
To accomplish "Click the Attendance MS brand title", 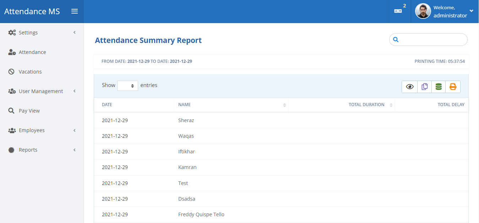I will pos(32,11).
